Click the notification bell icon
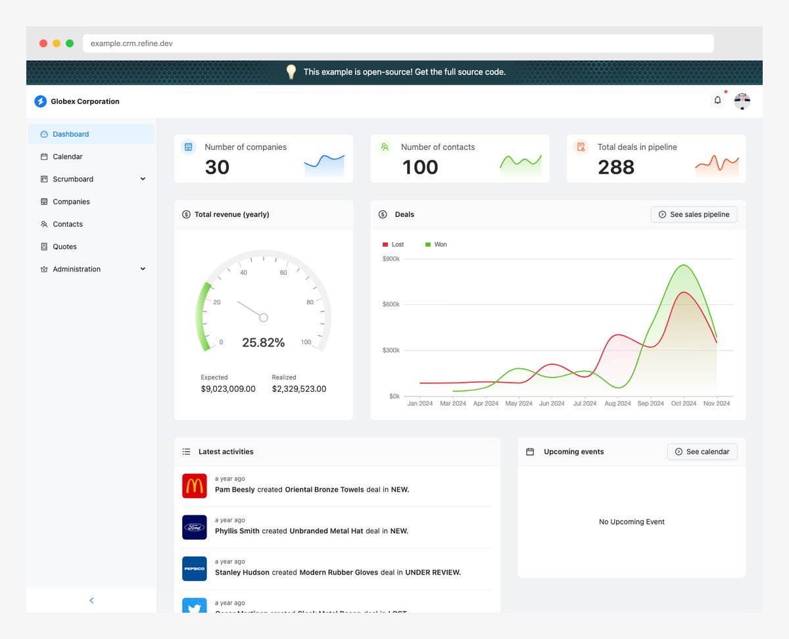This screenshot has width=789, height=639. coord(717,99)
